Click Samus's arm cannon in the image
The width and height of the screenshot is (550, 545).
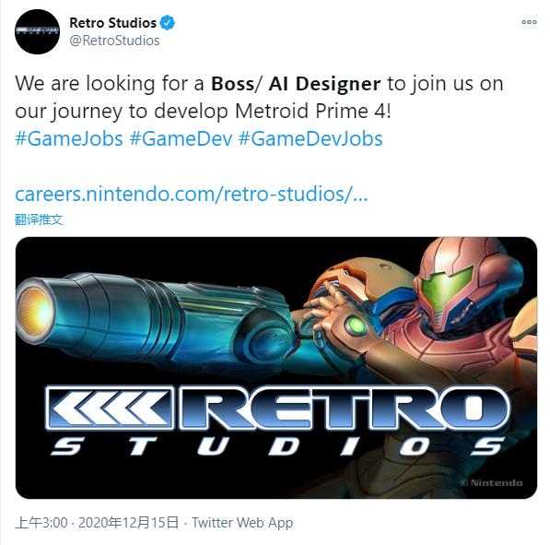click(155, 316)
